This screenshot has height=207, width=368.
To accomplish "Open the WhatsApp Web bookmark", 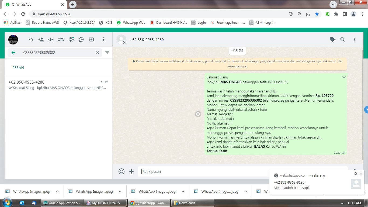I will 131,23.
